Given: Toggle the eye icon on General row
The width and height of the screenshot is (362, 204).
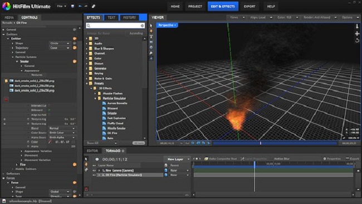Looking at the screenshot, I should [74, 30].
